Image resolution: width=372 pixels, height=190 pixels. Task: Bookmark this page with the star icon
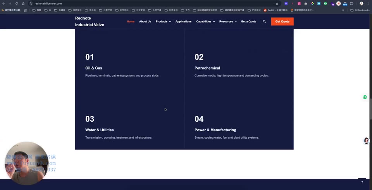pyautogui.click(x=277, y=3)
